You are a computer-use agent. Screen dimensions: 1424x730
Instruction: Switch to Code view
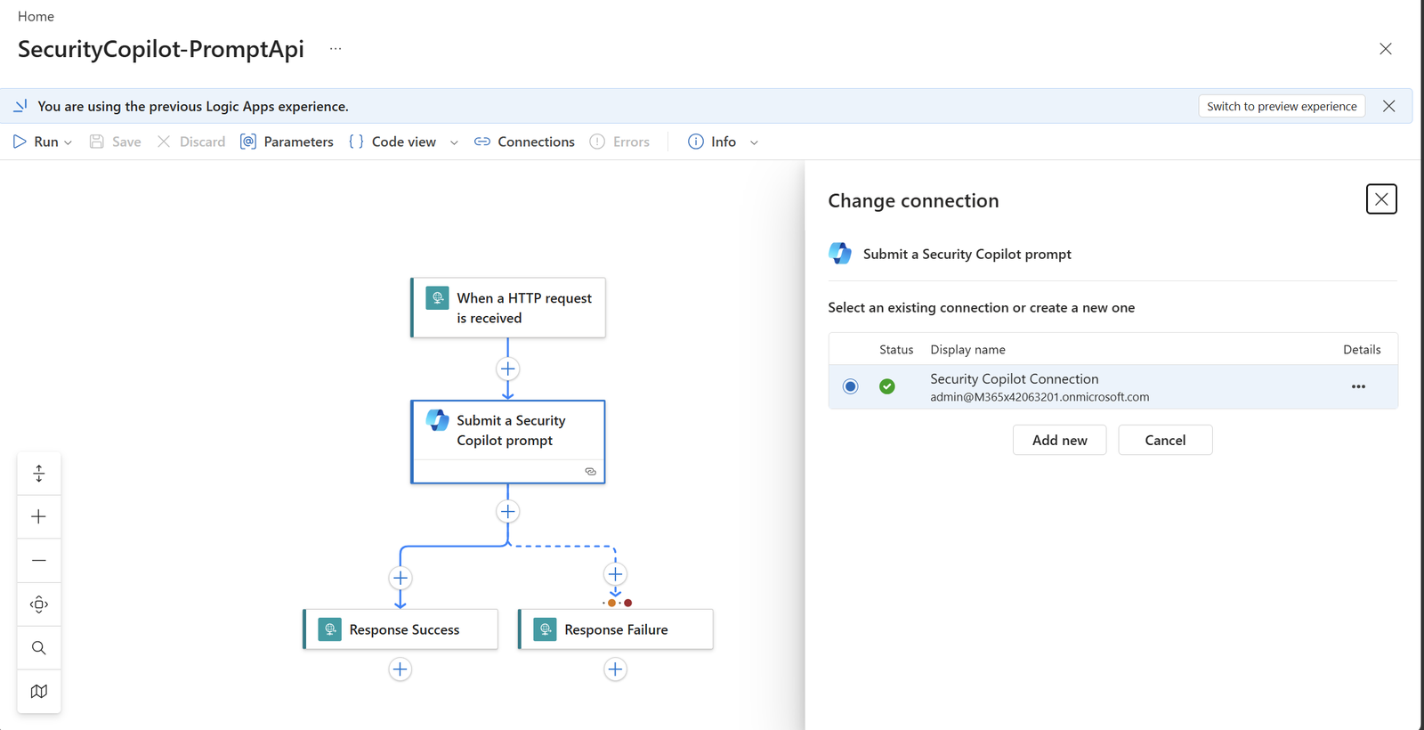(x=392, y=142)
